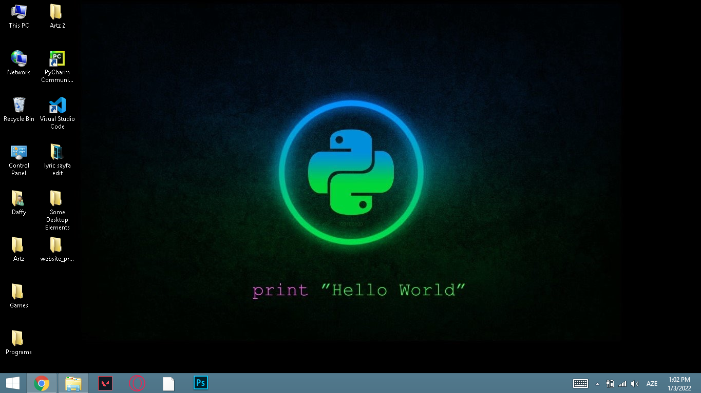The height and width of the screenshot is (393, 701).
Task: Open the clock showing 1:02 PM
Action: coord(679,383)
